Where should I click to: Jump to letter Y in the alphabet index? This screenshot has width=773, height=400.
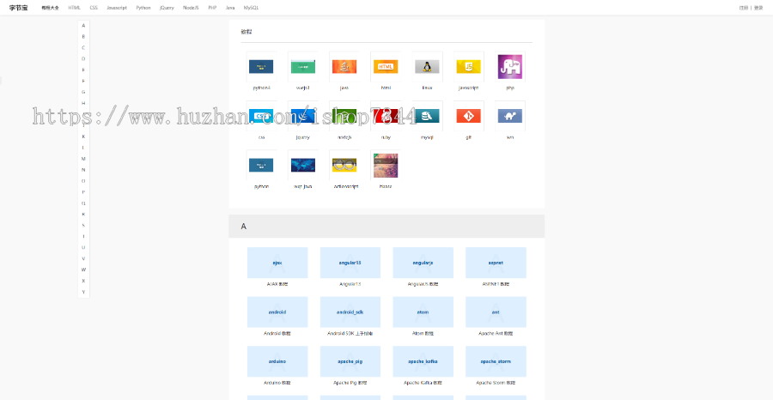pyautogui.click(x=83, y=292)
